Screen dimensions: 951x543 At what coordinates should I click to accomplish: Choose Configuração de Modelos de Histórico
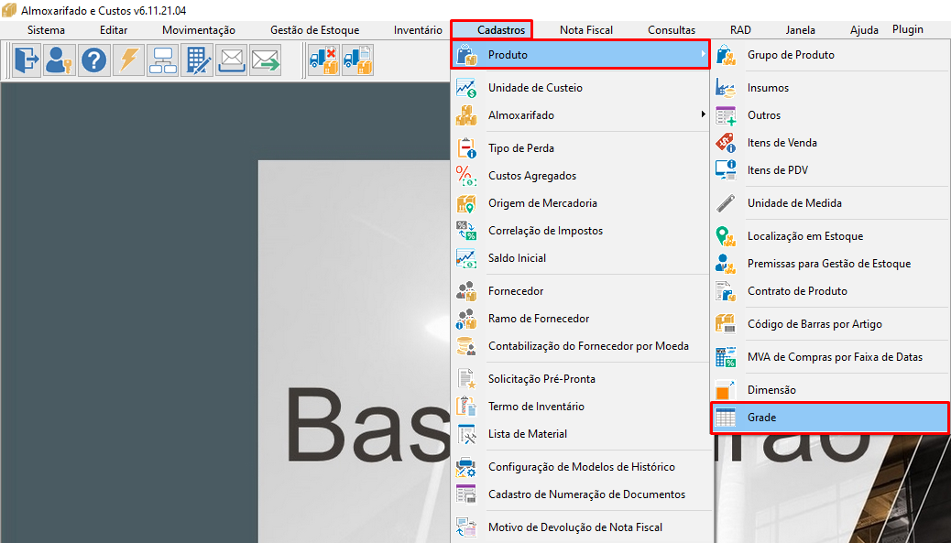pyautogui.click(x=581, y=467)
